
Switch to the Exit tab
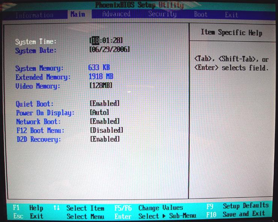231,15
